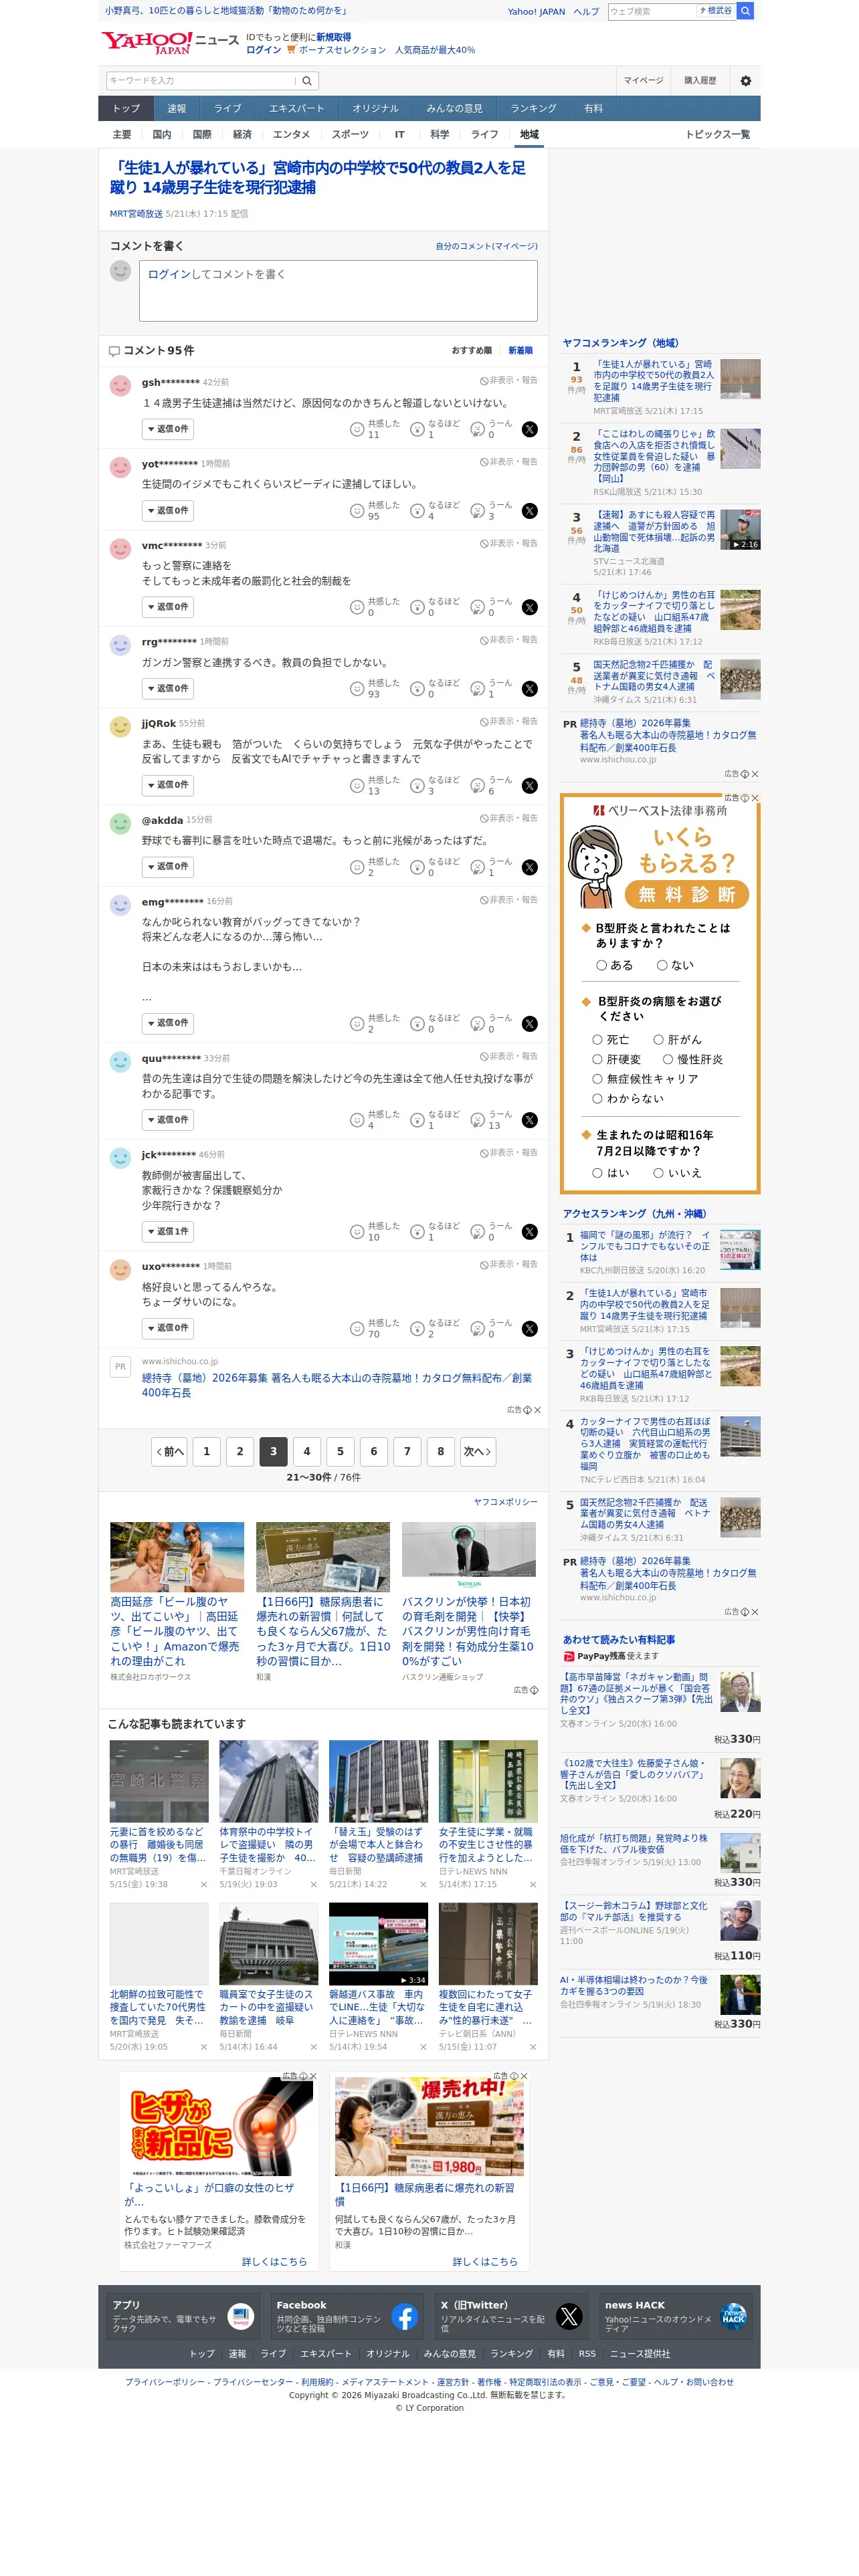Screen dimensions: 859x2576
Task: Click うーん icon on quu's comment
Action: (x=477, y=1120)
